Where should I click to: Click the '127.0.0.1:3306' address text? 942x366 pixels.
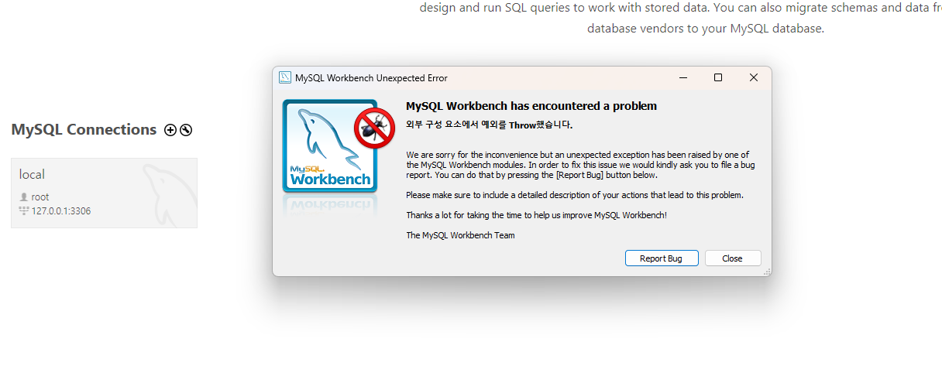point(61,210)
